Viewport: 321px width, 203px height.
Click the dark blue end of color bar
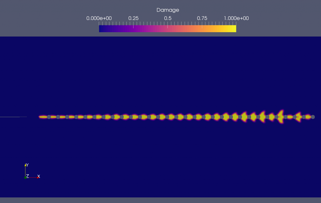tap(101, 28)
